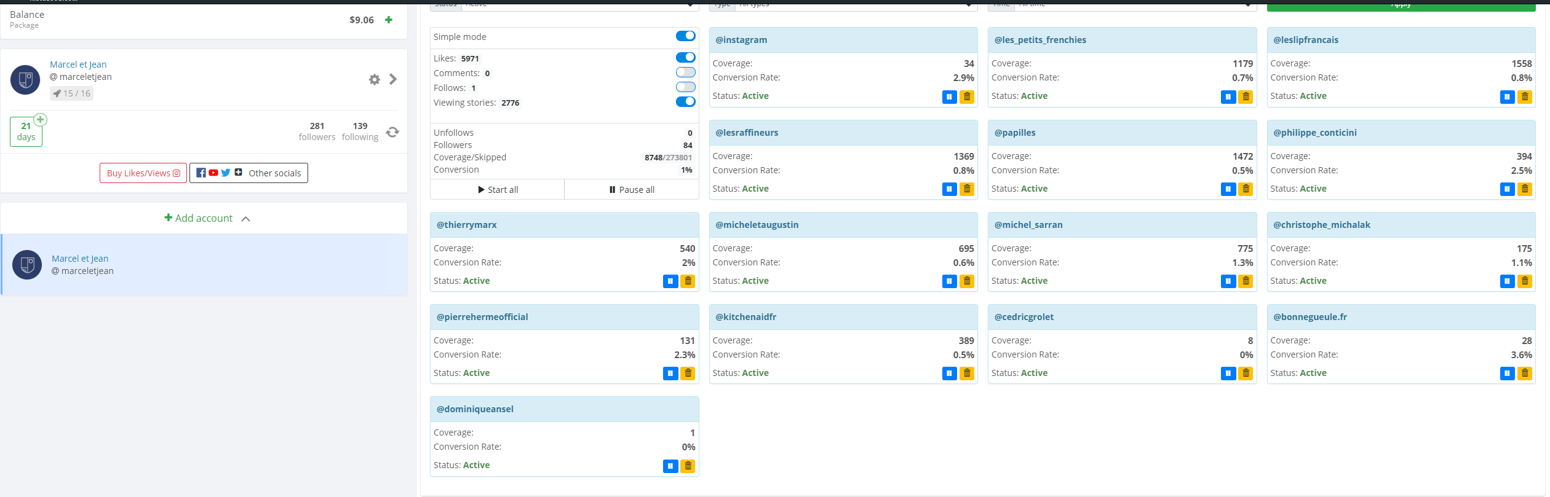Click the 139 following count

[x=360, y=131]
